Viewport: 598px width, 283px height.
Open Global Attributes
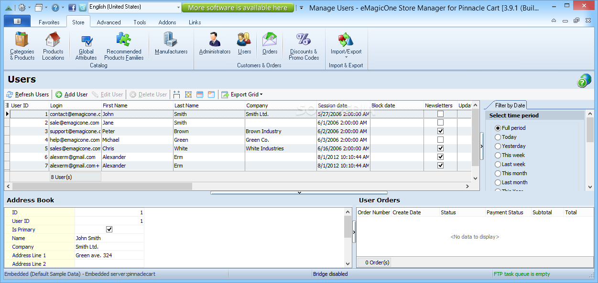(86, 46)
